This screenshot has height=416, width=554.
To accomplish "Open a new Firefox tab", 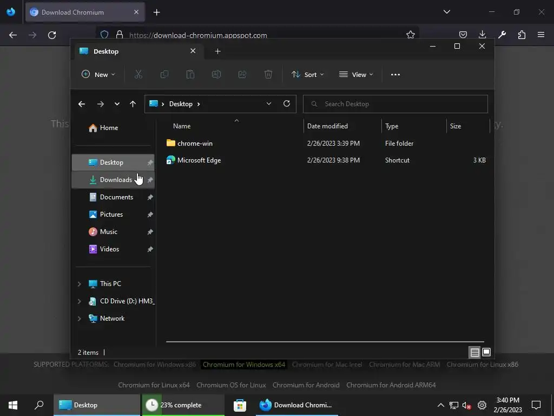I will tap(156, 12).
